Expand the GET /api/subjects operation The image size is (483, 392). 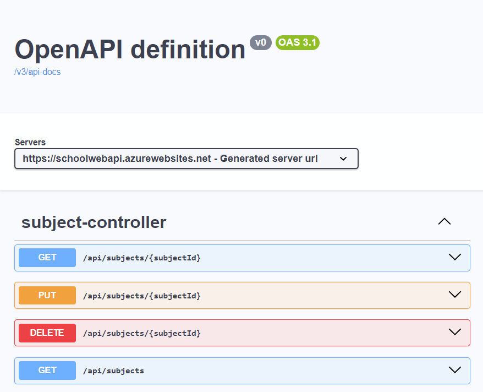pos(455,369)
